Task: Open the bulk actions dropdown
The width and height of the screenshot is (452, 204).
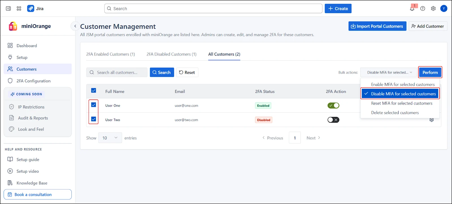Action: tap(389, 72)
